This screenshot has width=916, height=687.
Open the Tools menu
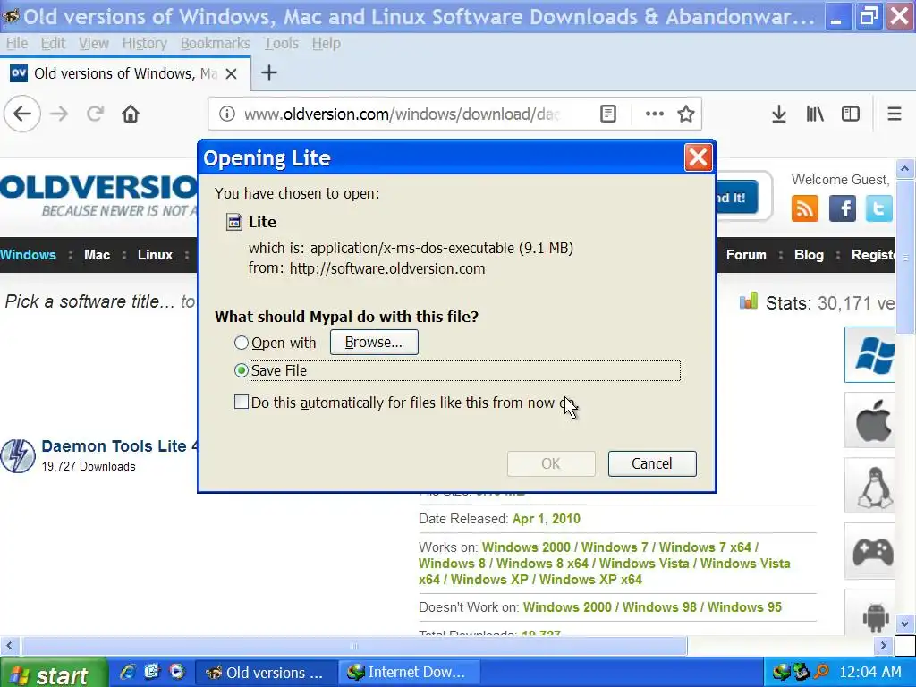click(281, 43)
